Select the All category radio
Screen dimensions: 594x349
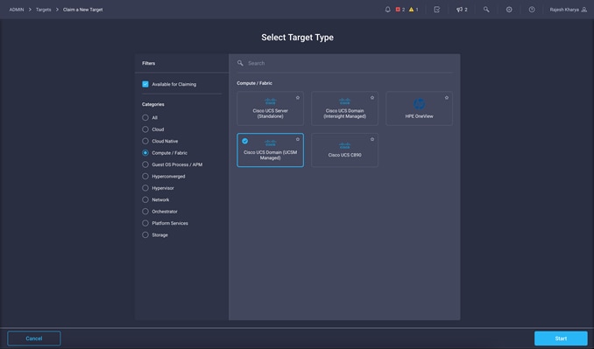point(145,117)
